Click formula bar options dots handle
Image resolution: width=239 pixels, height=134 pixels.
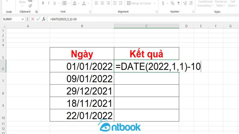point(27,19)
